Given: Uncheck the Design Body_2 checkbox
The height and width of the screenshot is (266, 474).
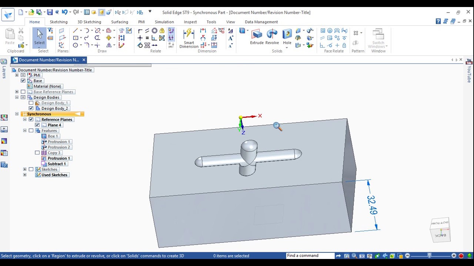Looking at the screenshot, I should pos(31,108).
